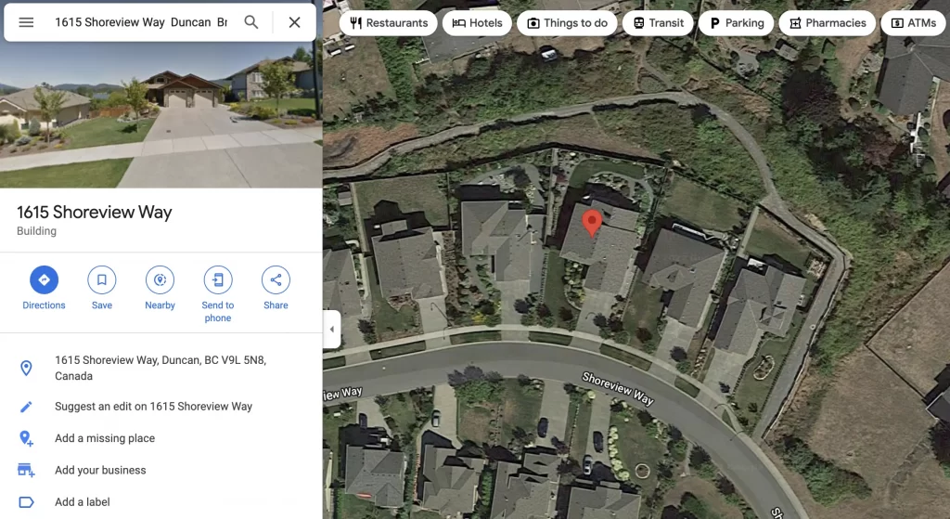Viewport: 950px width, 519px height.
Task: Filter map by Hotels
Action: 478,23
